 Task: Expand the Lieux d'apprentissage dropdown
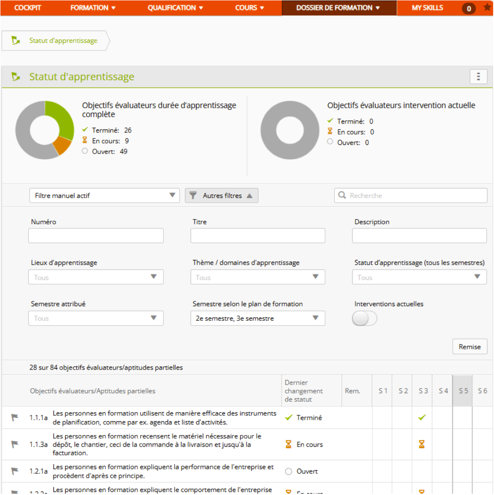pos(96,277)
